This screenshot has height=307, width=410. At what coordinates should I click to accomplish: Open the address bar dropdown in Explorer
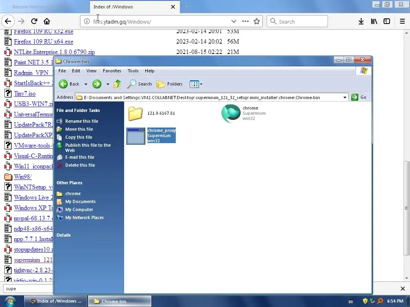[x=345, y=98]
